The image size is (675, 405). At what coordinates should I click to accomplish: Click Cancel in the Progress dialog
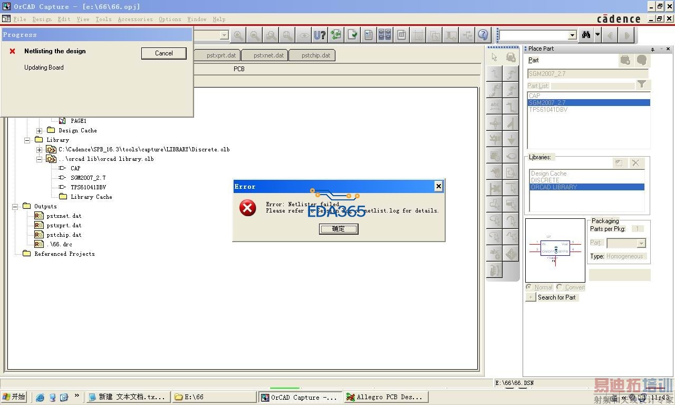pos(164,53)
